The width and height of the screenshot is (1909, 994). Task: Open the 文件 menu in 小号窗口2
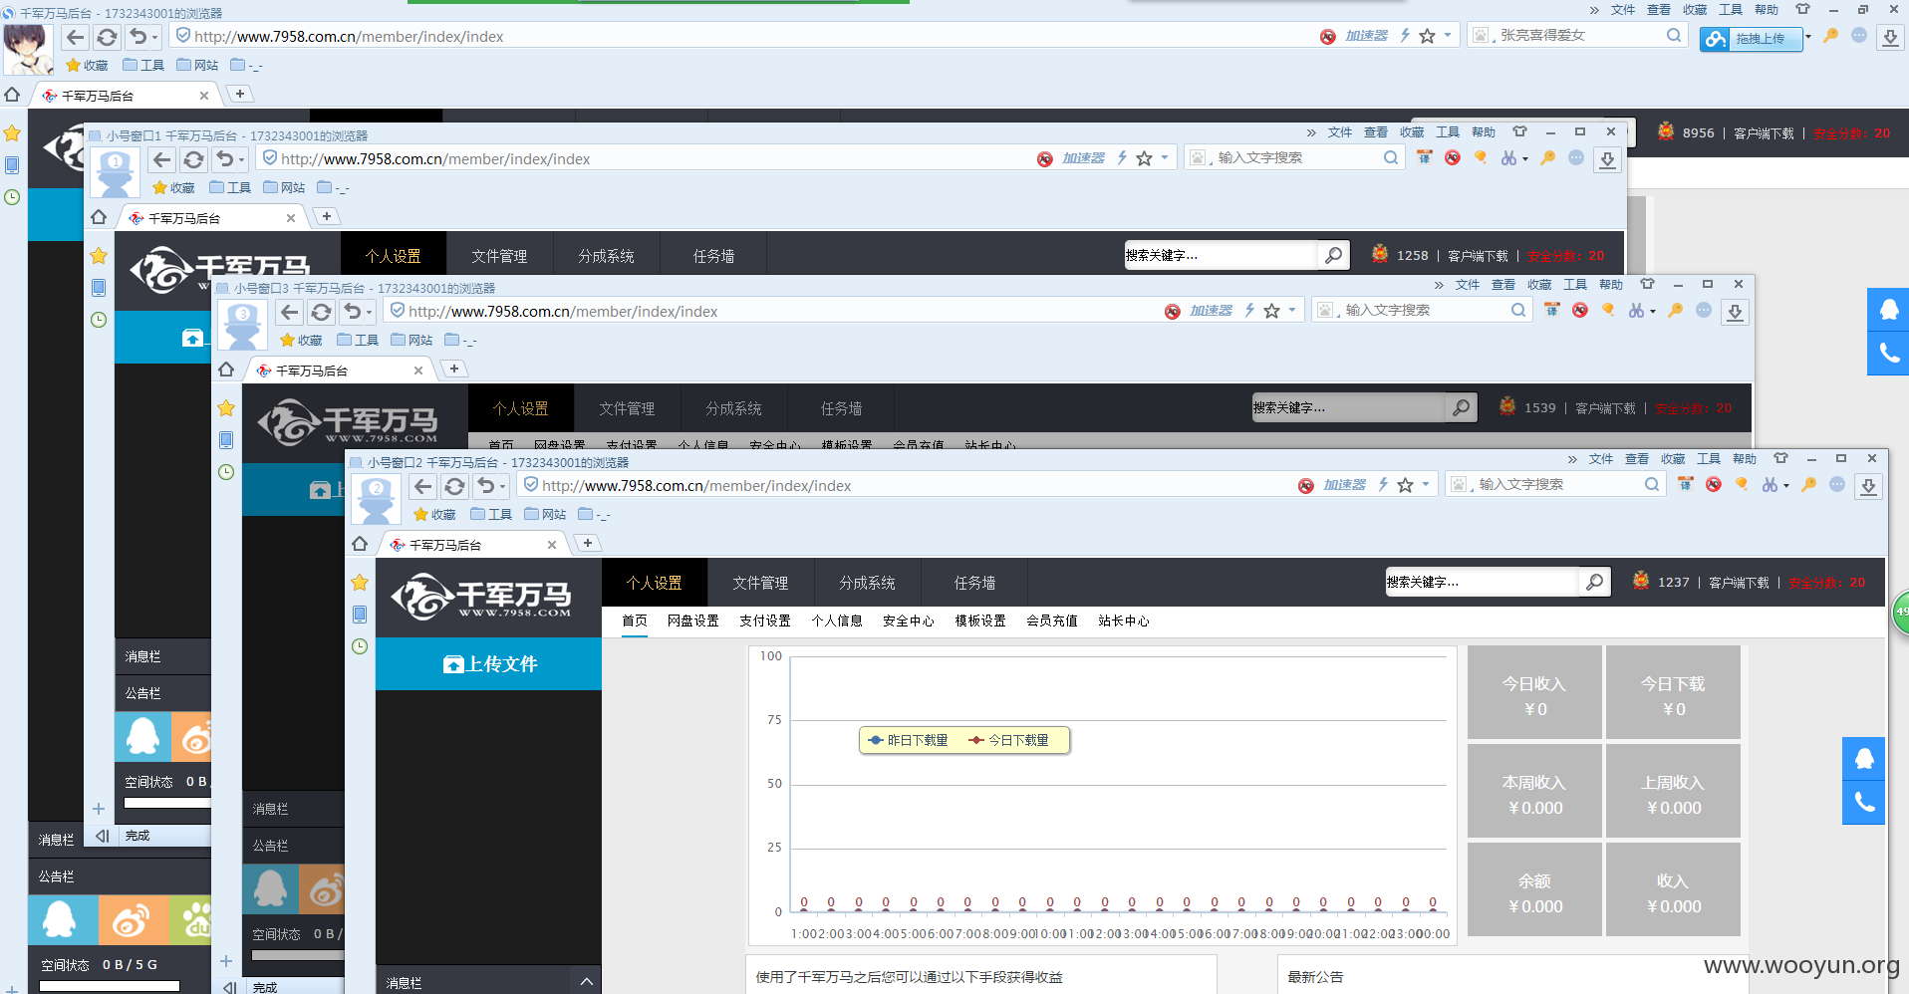[x=1601, y=459]
